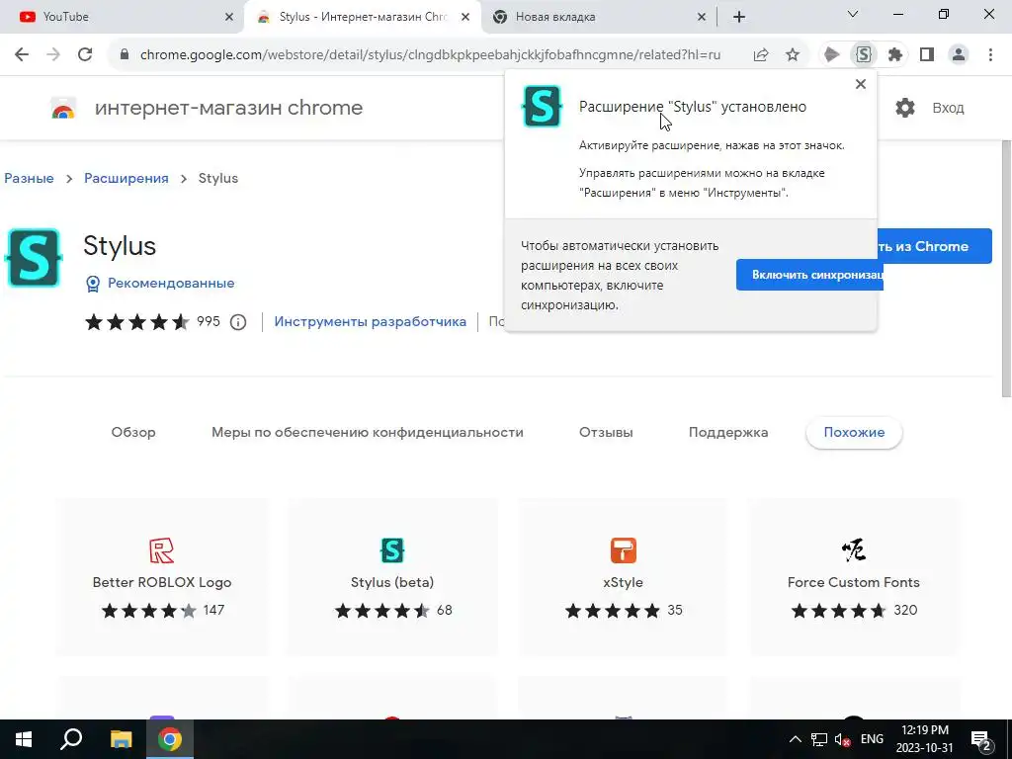
Task: Click the address bar URL field
Action: 430,55
